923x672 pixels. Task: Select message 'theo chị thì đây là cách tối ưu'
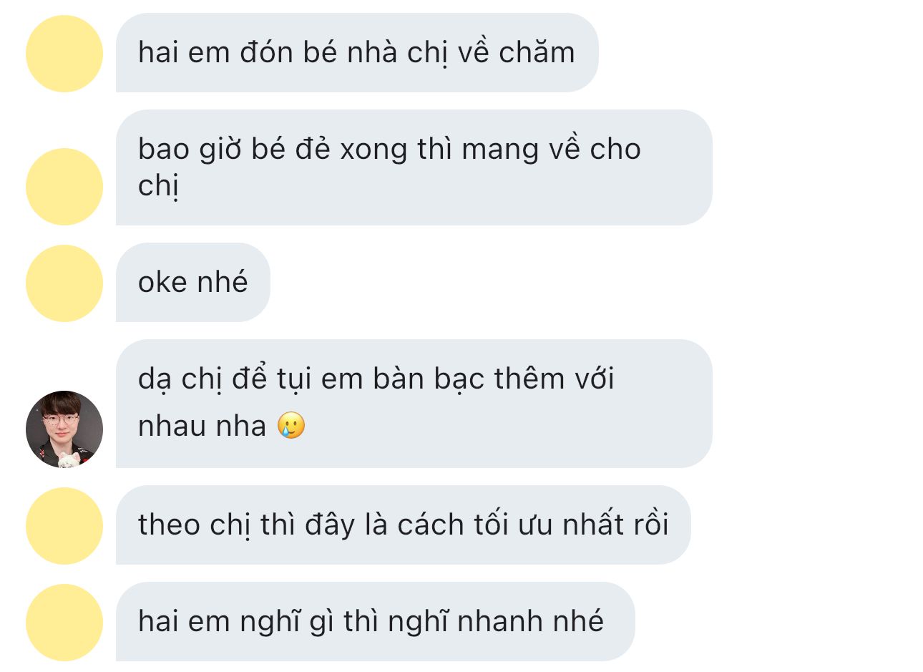[404, 525]
